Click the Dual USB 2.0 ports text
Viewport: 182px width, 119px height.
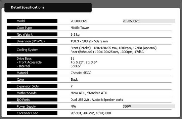tap(80, 100)
